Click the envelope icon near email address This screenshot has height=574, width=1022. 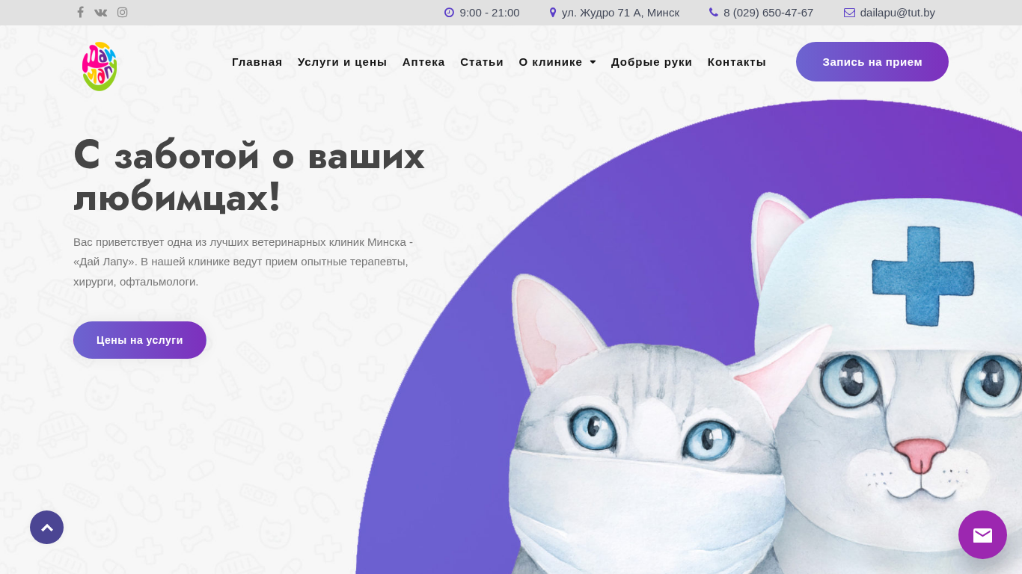pyautogui.click(x=849, y=13)
